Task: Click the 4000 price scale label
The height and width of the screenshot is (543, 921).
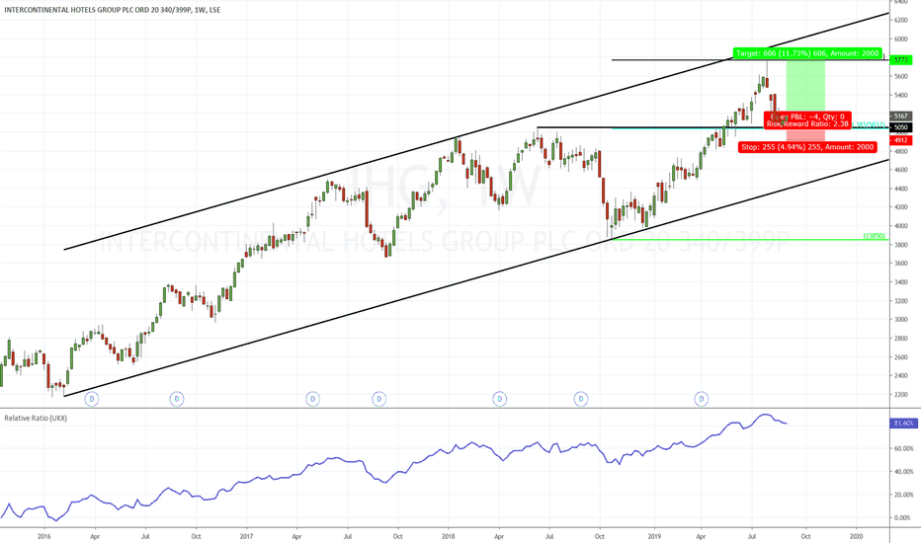Action: click(900, 226)
